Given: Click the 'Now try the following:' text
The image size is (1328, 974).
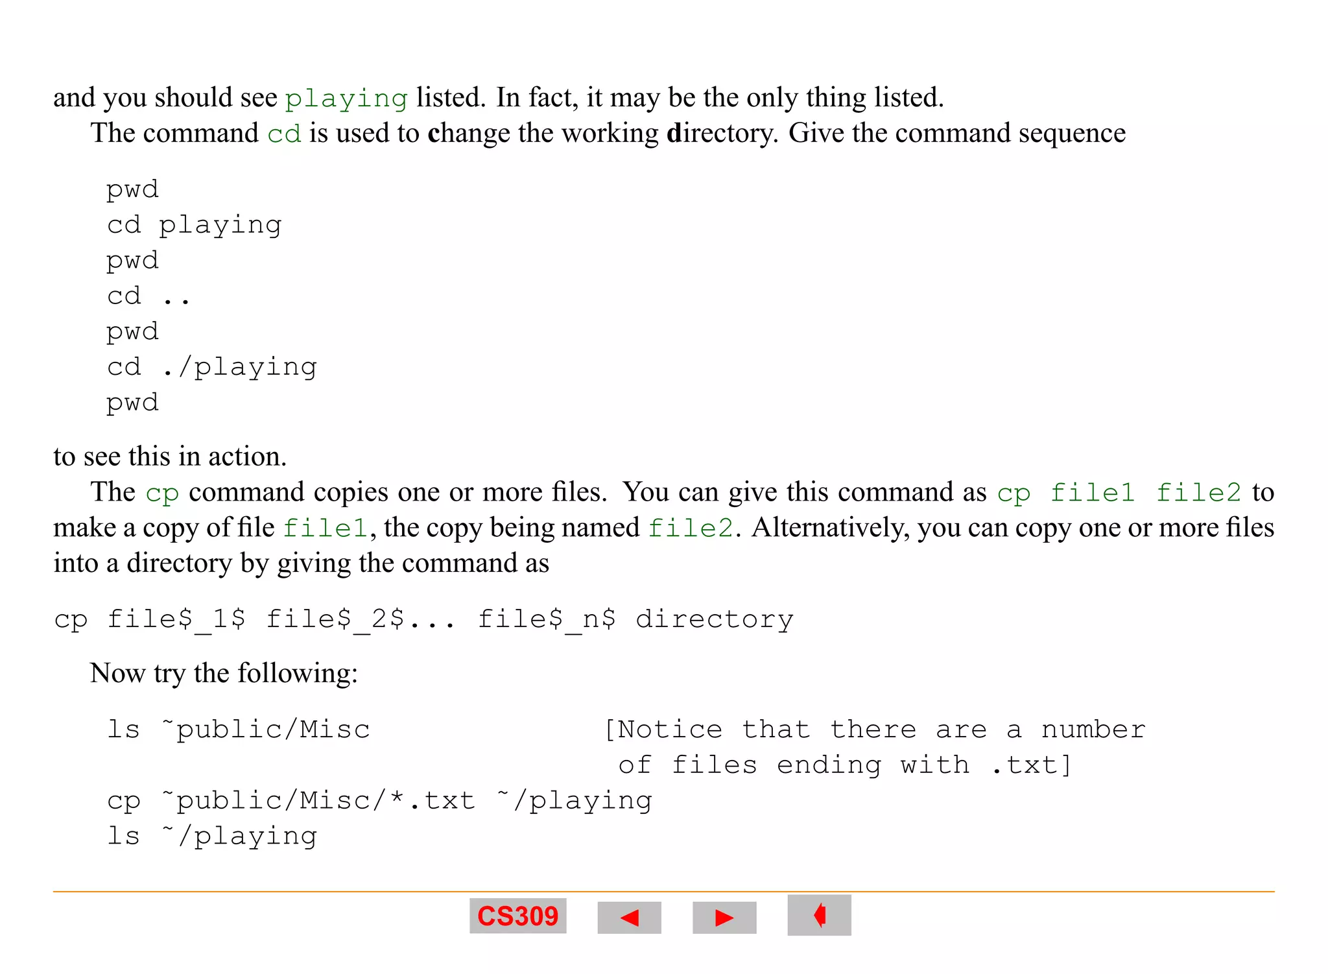Looking at the screenshot, I should coord(224,673).
